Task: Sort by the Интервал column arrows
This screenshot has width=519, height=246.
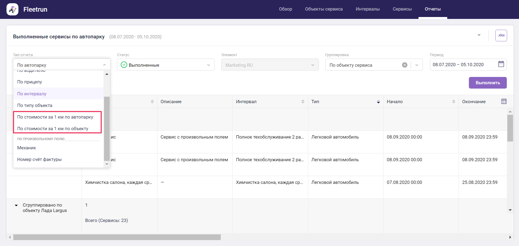Action: pyautogui.click(x=303, y=102)
